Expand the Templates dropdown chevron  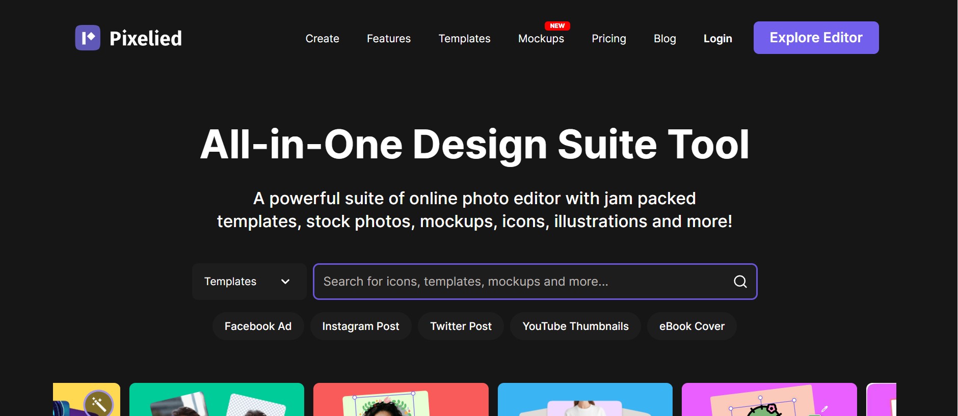point(285,282)
